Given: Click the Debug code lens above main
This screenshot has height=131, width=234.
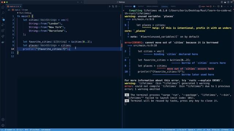Looking at the screenshot, I should point(28,13).
